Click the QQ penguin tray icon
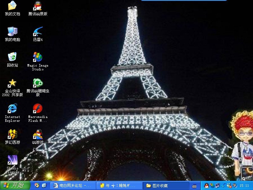Image resolution: width=253 pixels, height=190 pixels. (207, 186)
